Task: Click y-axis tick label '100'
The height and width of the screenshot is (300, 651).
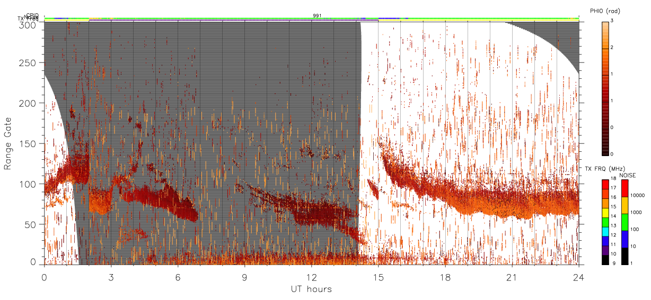Action: click(x=29, y=184)
